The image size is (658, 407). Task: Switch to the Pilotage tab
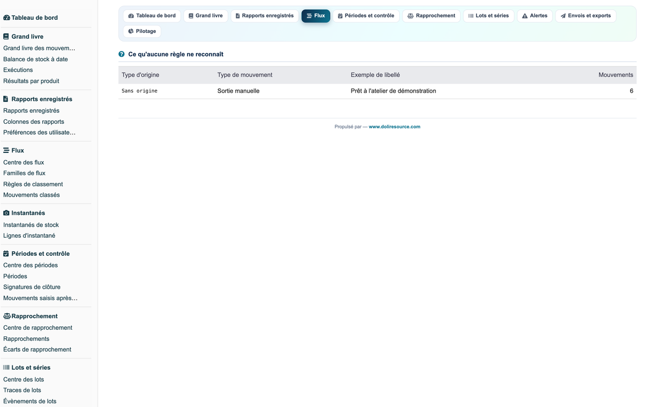point(142,31)
